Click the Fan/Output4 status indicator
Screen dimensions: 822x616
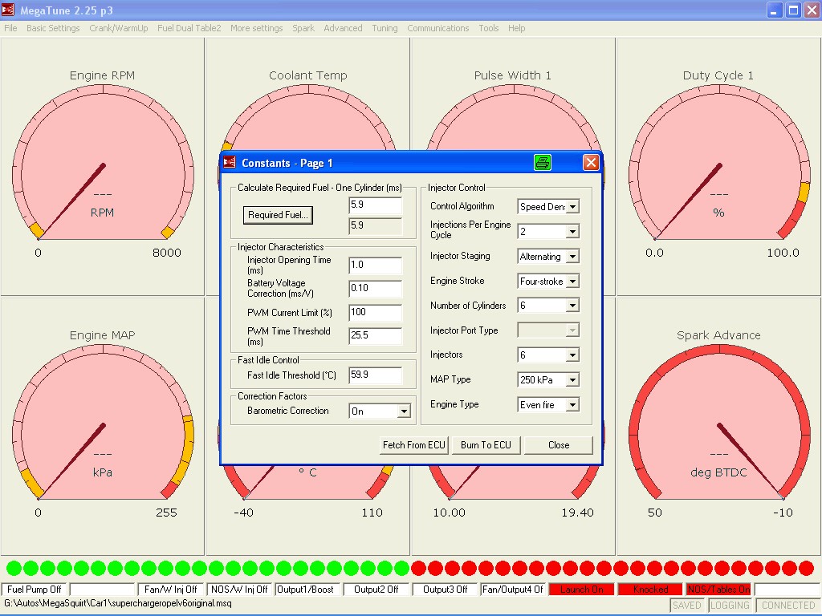(x=513, y=590)
